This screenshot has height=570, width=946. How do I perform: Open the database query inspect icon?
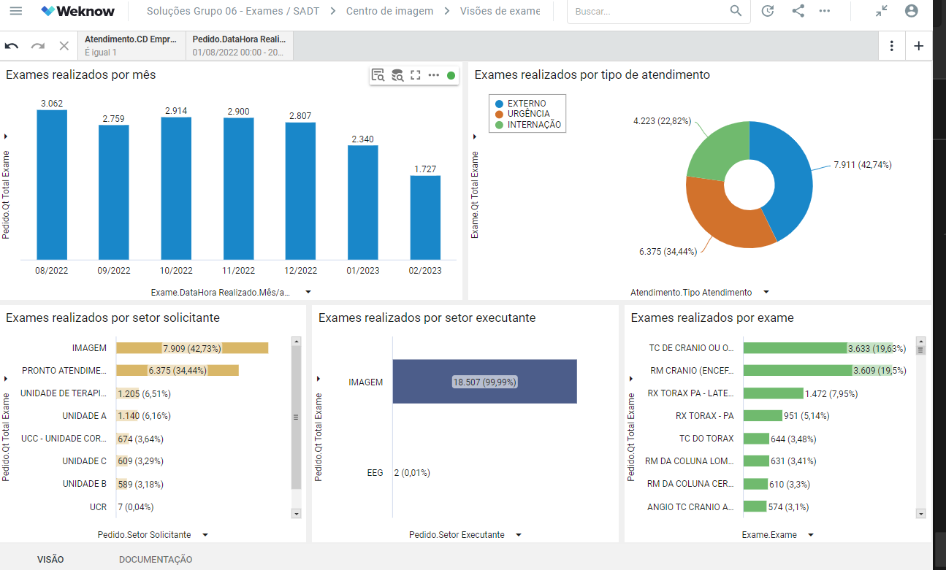(x=397, y=74)
